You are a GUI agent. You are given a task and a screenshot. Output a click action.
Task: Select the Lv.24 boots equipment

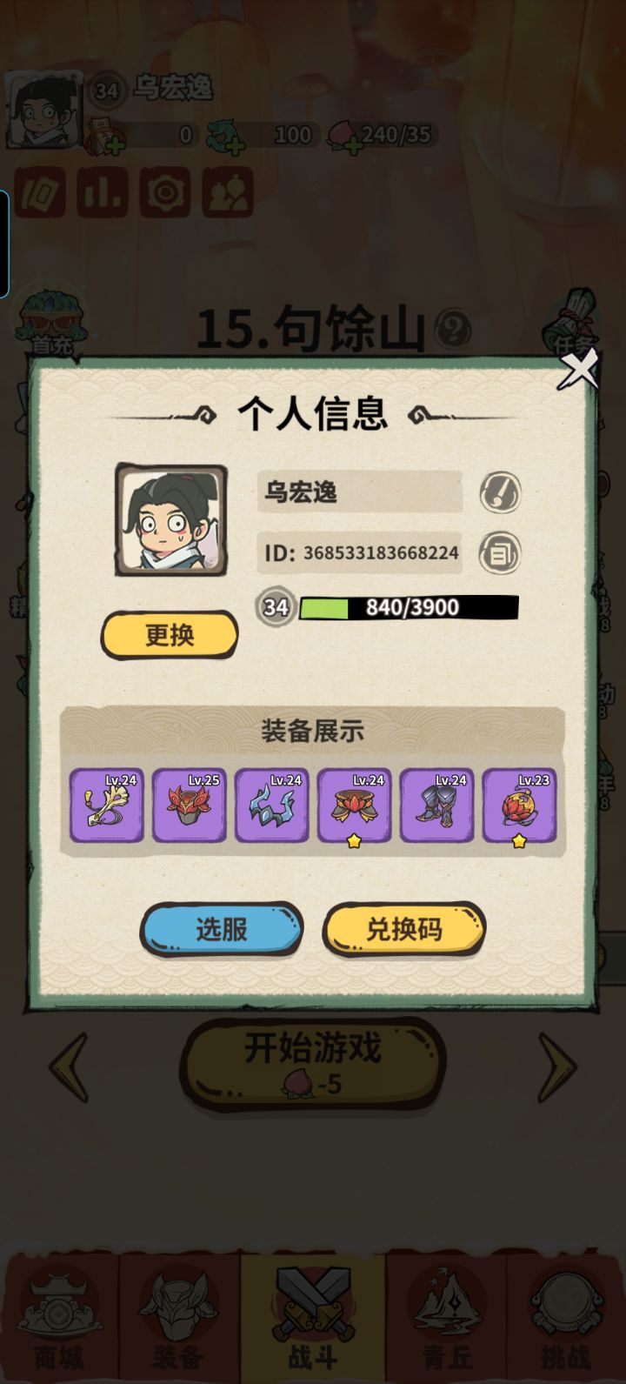tap(437, 805)
